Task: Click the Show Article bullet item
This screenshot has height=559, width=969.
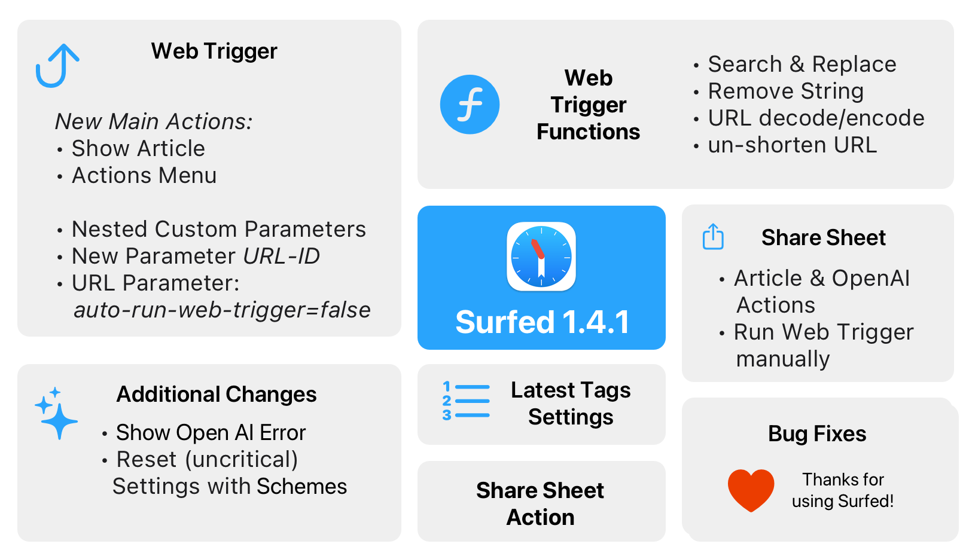Action: click(138, 148)
